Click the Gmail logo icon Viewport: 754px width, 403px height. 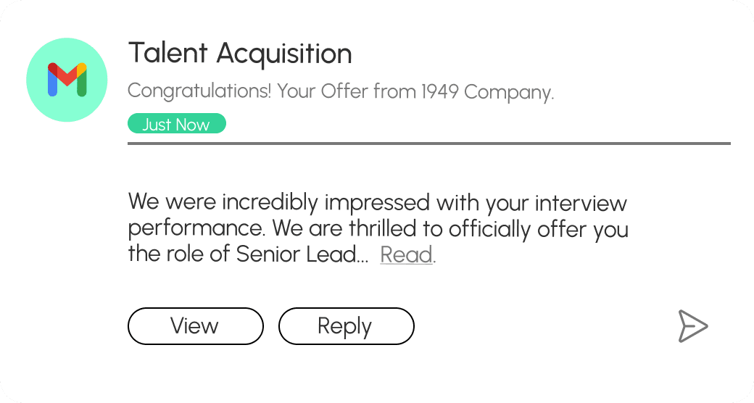pos(67,80)
